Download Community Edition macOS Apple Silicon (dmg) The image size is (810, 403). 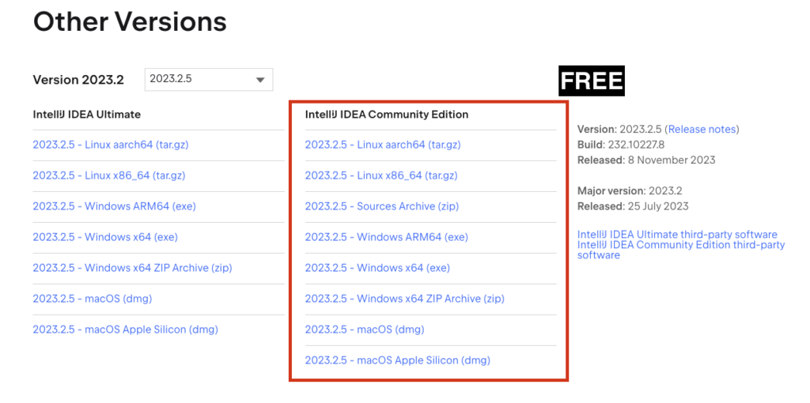tap(398, 360)
